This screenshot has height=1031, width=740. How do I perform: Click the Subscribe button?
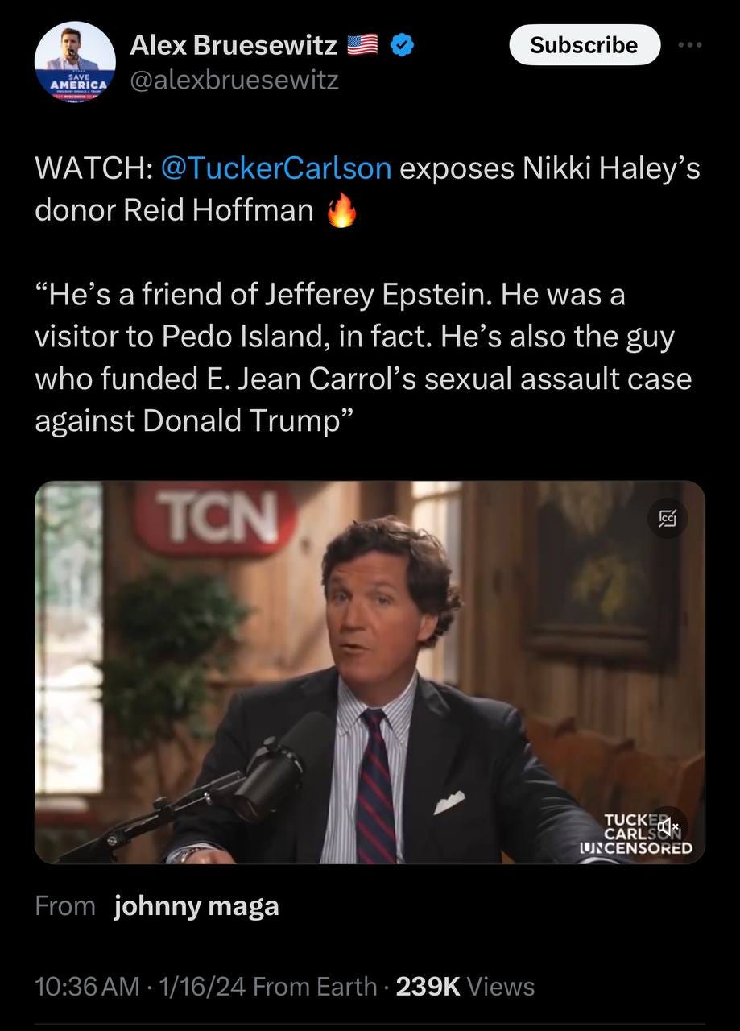pyautogui.click(x=585, y=45)
